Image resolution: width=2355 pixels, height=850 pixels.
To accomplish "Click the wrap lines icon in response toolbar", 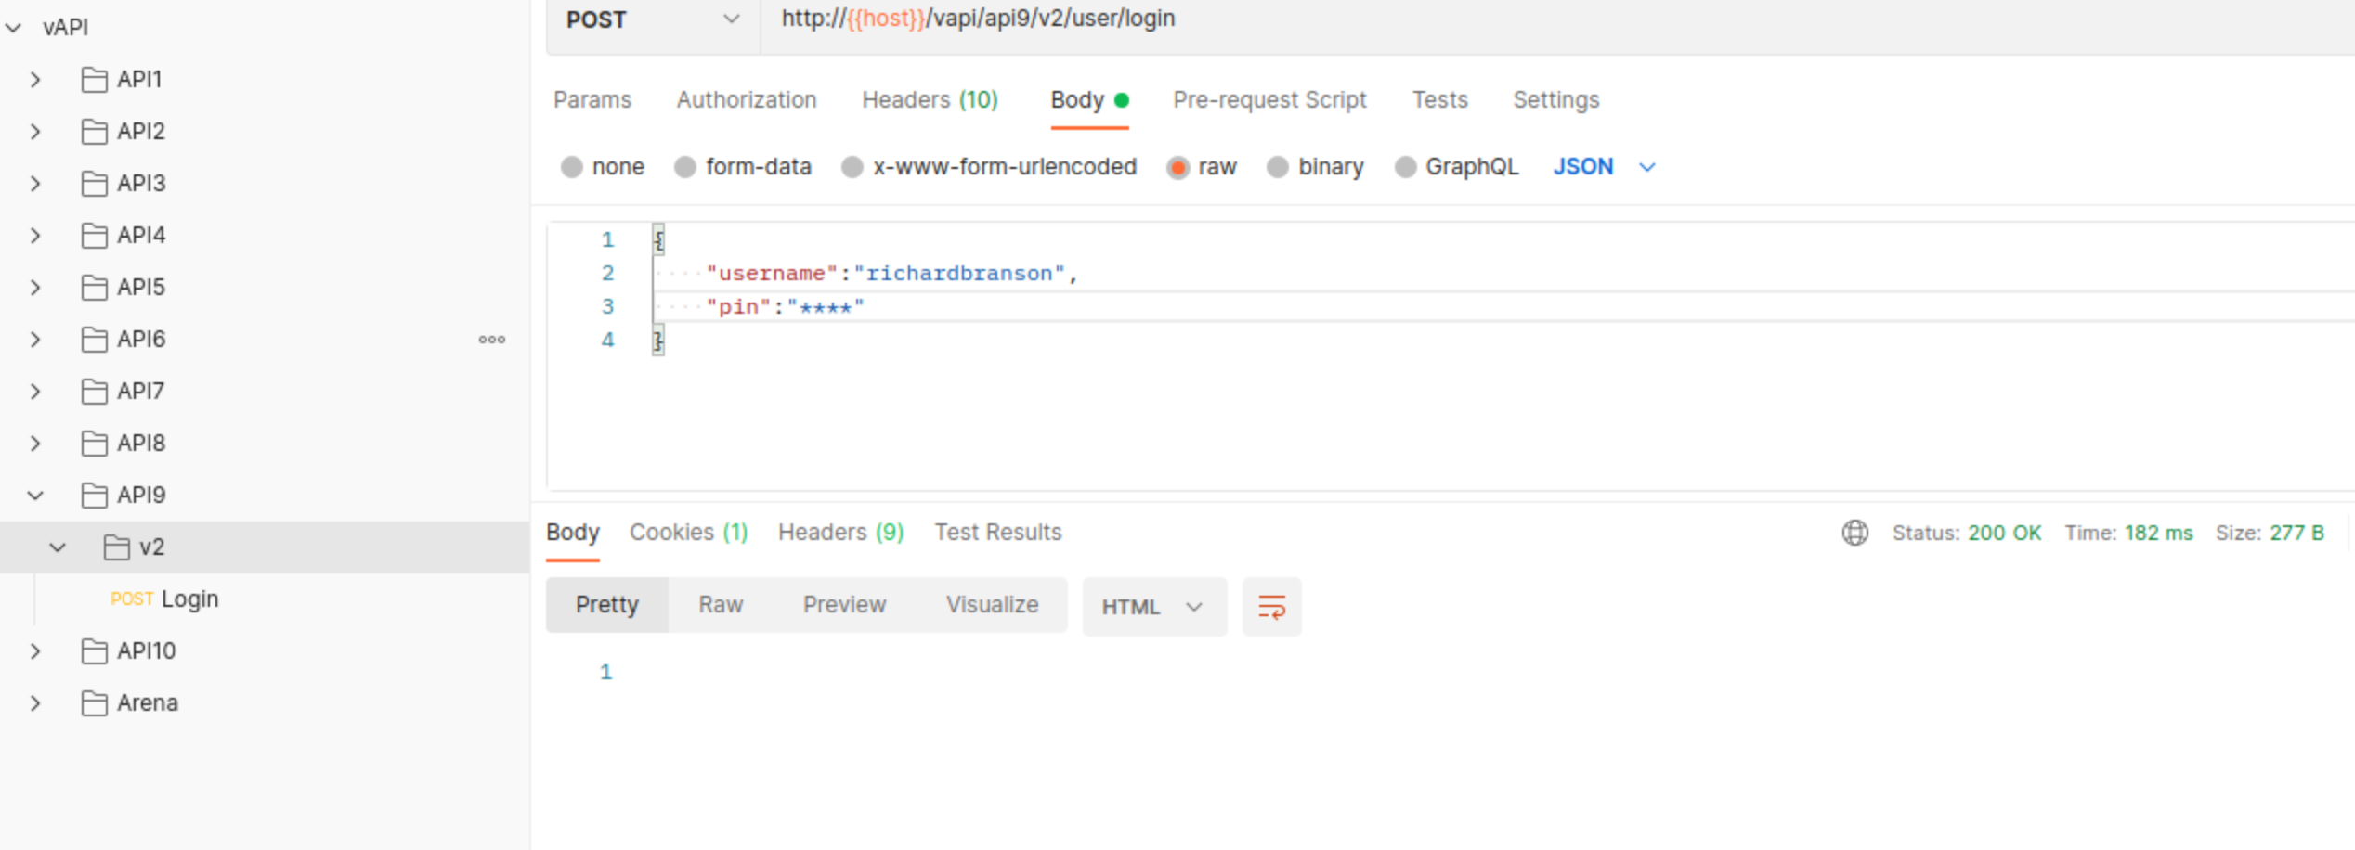I will [x=1271, y=607].
